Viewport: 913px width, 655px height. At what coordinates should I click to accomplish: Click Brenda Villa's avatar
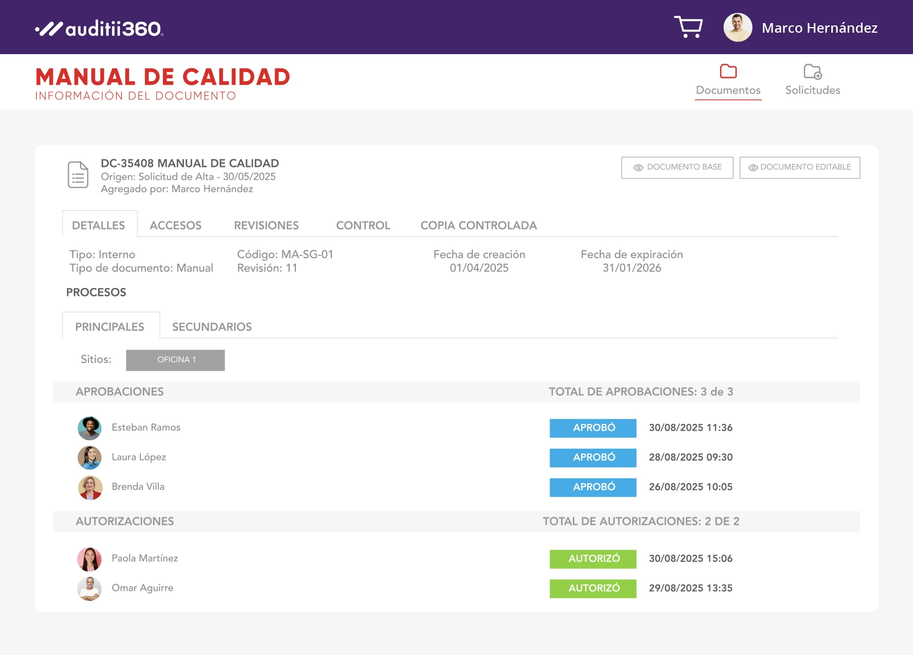click(90, 488)
